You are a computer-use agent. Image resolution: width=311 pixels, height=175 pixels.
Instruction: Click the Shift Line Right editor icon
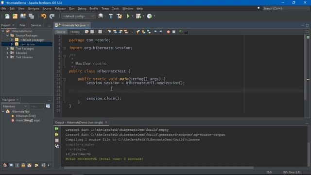161,32
